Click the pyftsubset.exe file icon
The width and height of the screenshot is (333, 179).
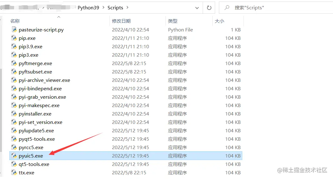14,72
